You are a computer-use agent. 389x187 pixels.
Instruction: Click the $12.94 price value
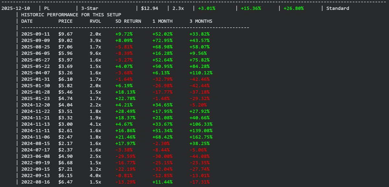tap(150, 8)
